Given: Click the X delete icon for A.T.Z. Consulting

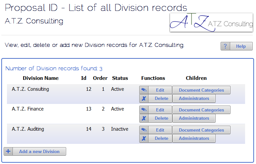Looking at the screenshot, I should (x=144, y=98).
